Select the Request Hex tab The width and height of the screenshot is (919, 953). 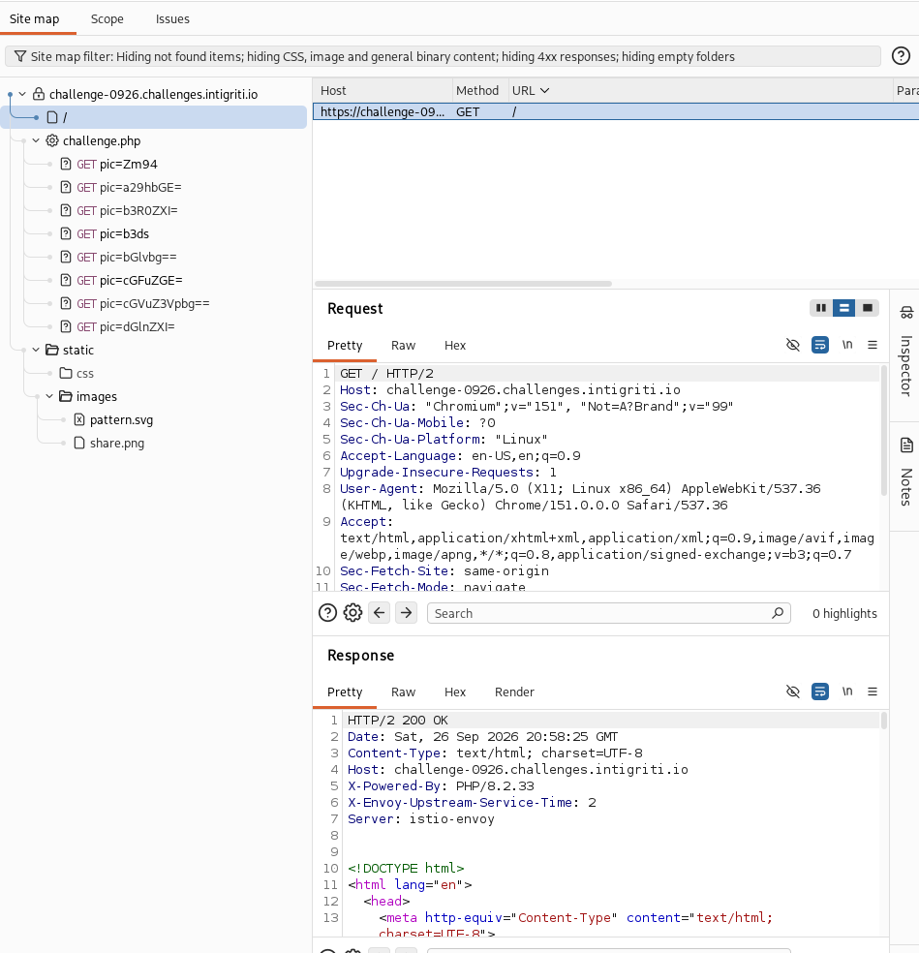(x=455, y=345)
